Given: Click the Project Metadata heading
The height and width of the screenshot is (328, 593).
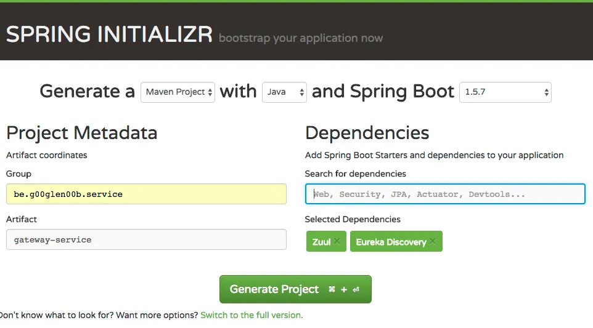Looking at the screenshot, I should pyautogui.click(x=82, y=133).
